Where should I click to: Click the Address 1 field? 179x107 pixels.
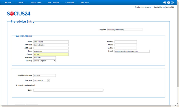point(51,45)
